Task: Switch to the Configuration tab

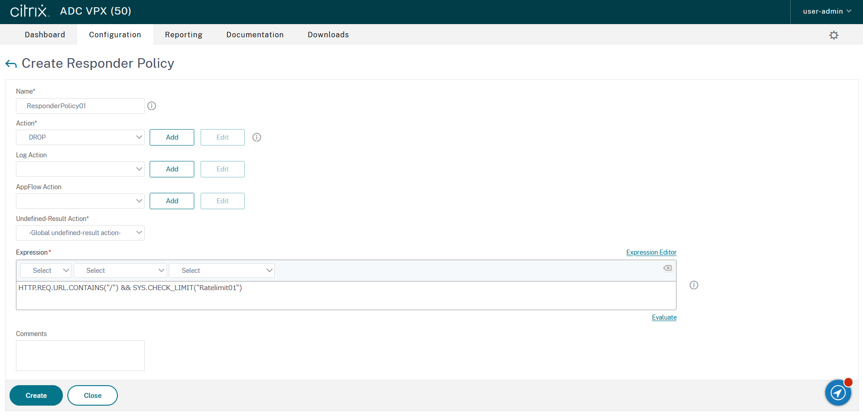Action: (x=115, y=35)
